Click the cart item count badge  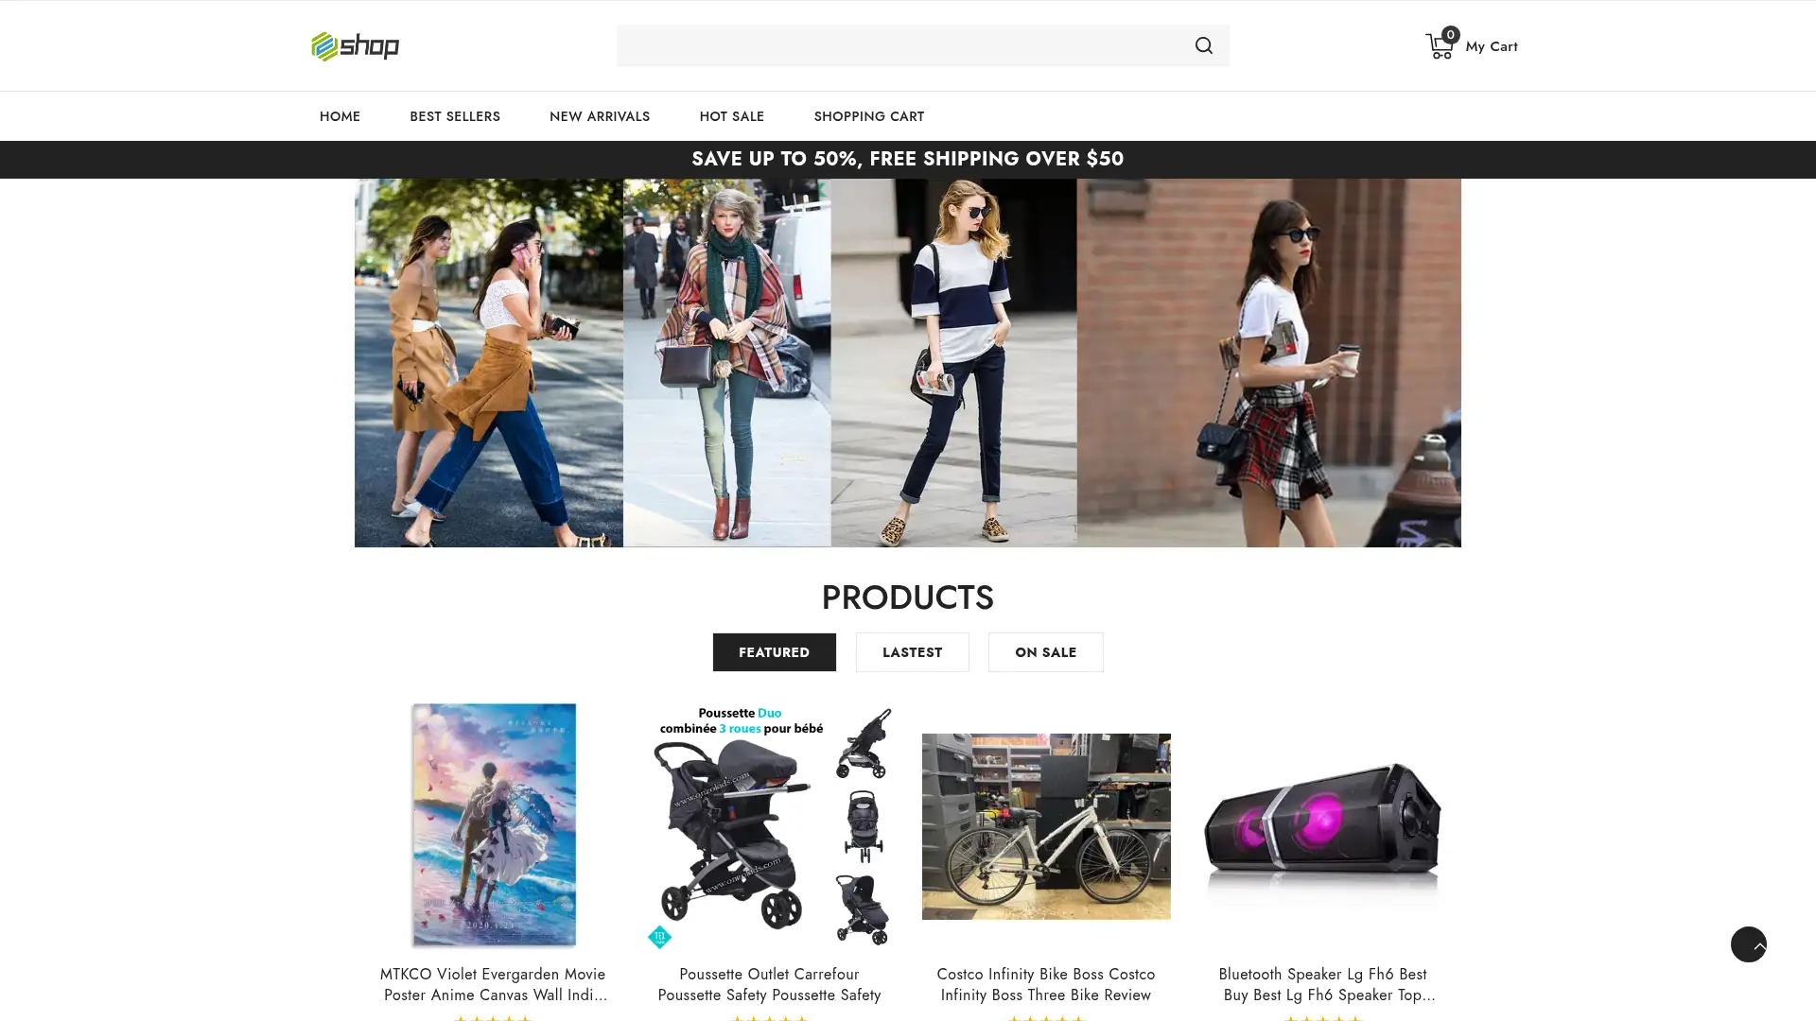tap(1450, 35)
